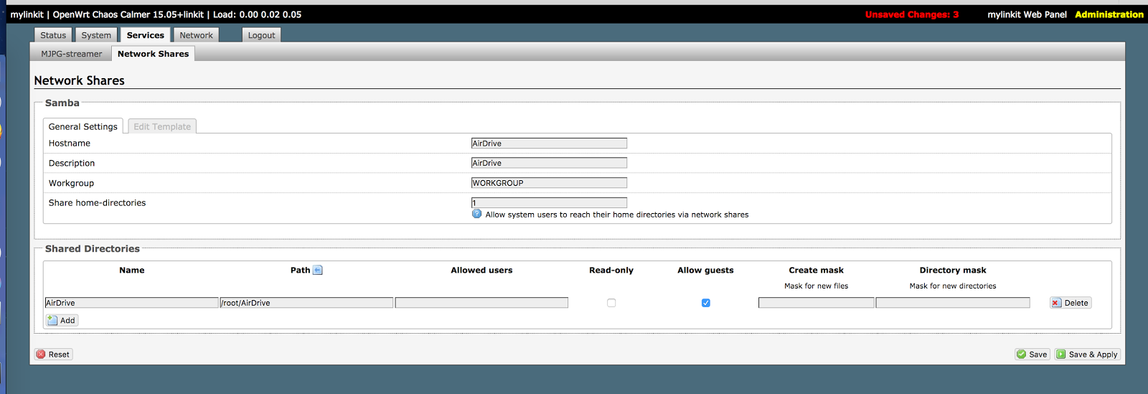Viewport: 1148px width, 394px height.
Task: Click the Save button
Action: pos(1032,355)
